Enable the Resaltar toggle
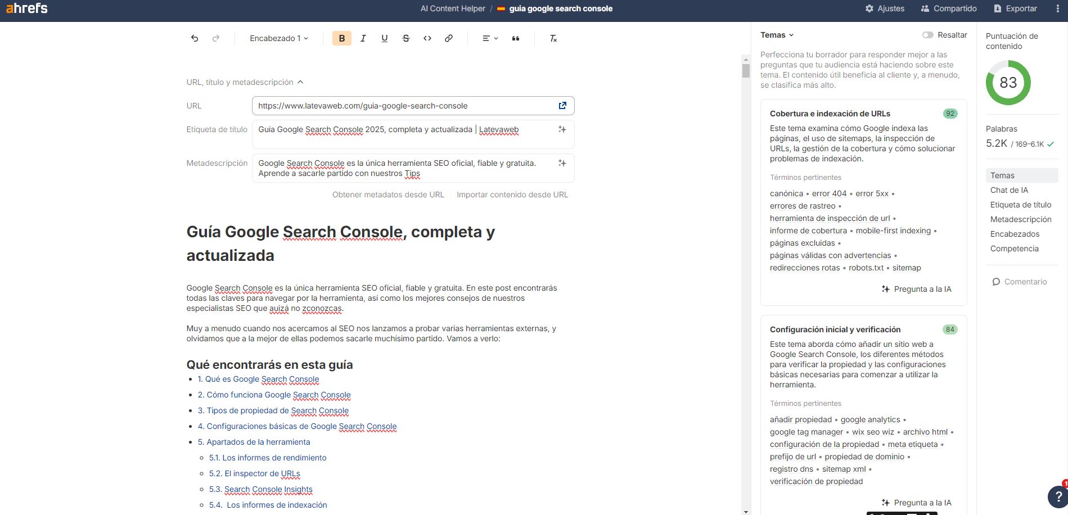The height and width of the screenshot is (515, 1068). pyautogui.click(x=929, y=34)
